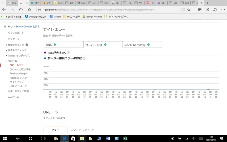Open a new browser tab
This screenshot has width=227, height=142.
tap(207, 3)
